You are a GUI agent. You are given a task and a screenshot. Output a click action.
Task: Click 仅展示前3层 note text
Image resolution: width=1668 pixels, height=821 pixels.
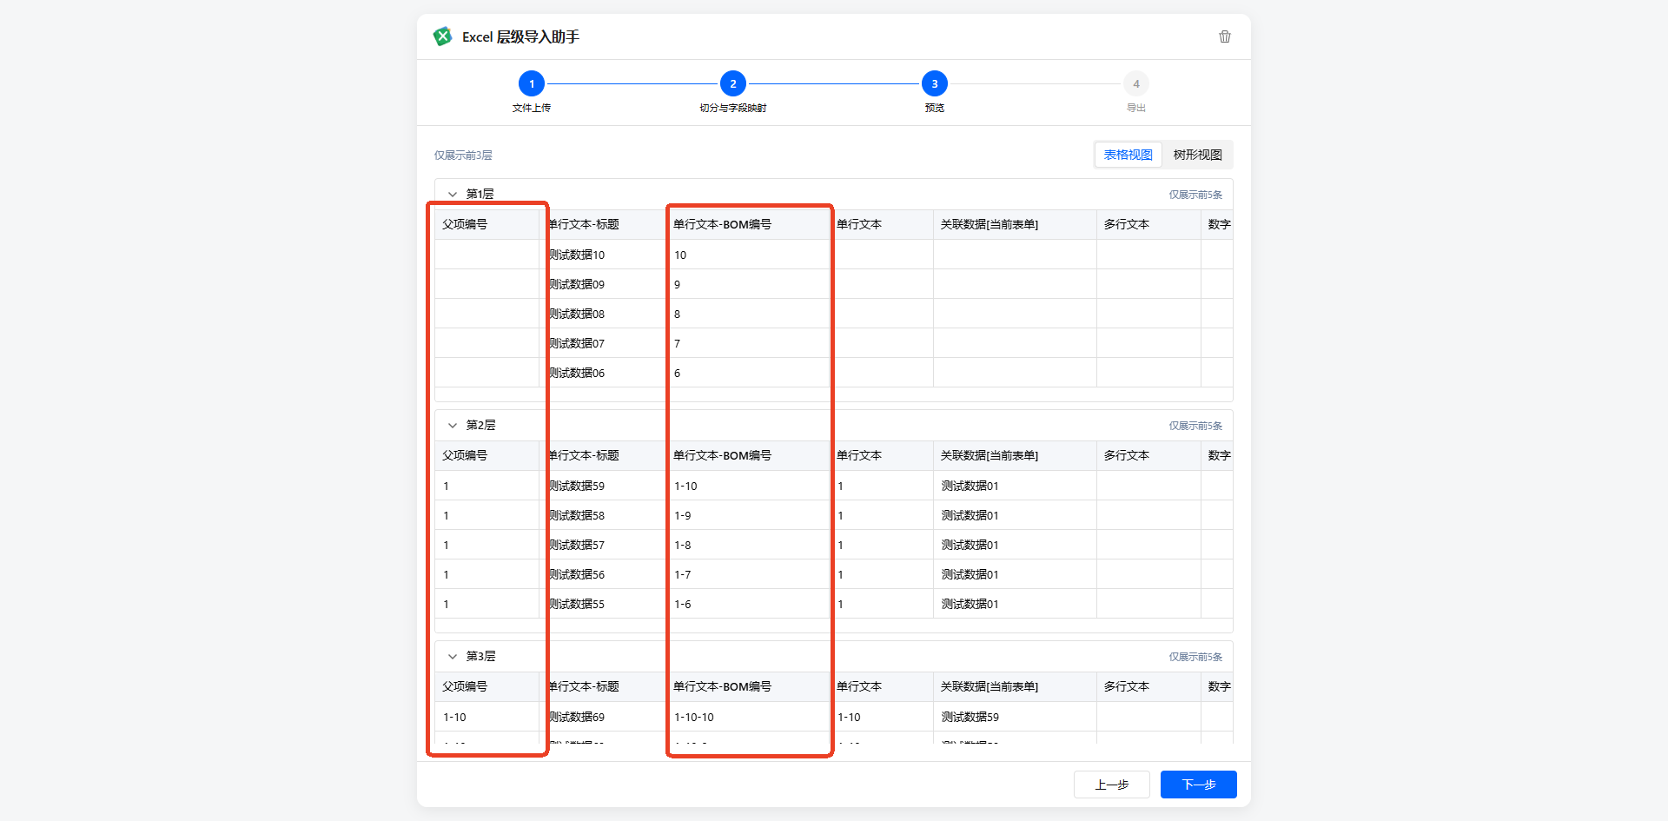point(463,156)
